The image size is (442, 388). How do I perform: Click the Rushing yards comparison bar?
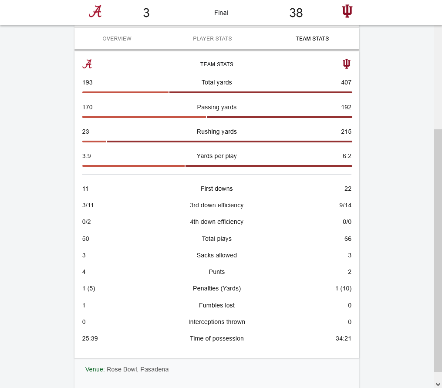pos(217,142)
